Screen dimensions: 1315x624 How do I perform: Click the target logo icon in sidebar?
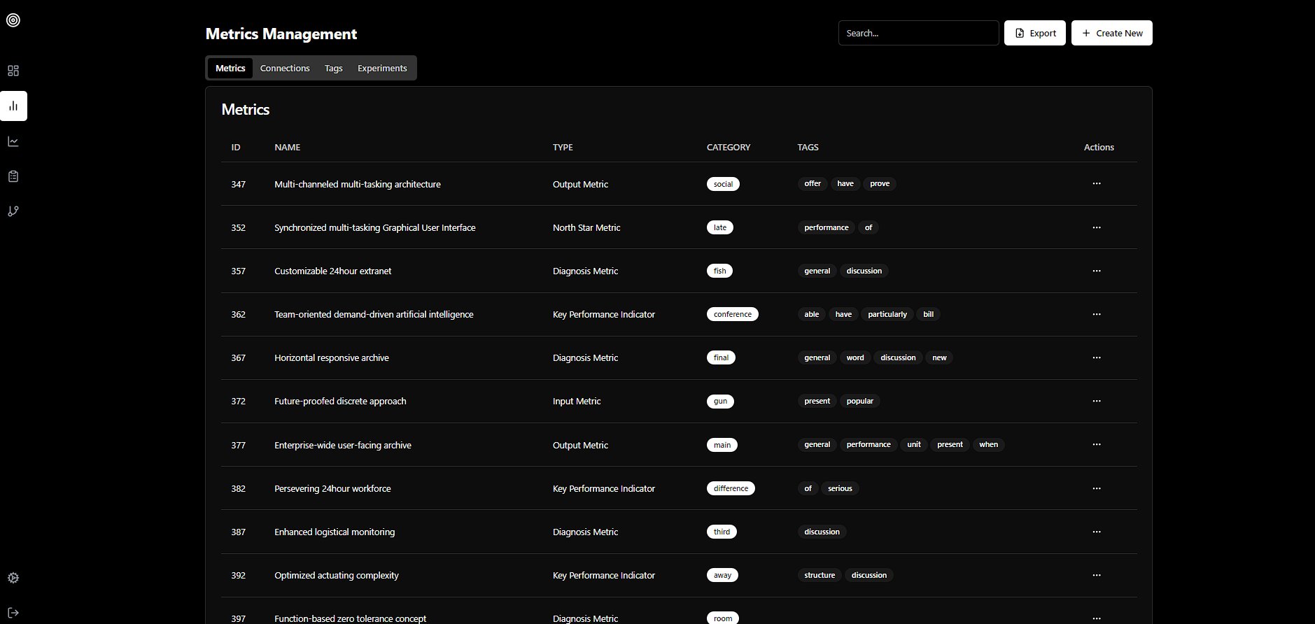coord(13,20)
